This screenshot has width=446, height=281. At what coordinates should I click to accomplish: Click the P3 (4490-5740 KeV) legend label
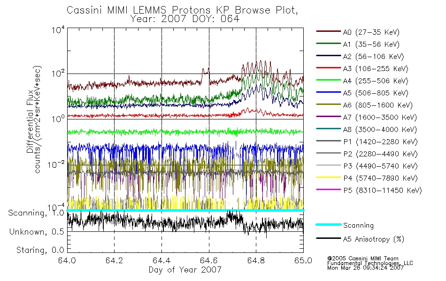point(381,166)
